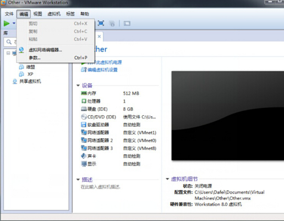This screenshot has height=221, width=284.
Task: Click the 自定义 (VMnet8) value
Action: [140, 148]
